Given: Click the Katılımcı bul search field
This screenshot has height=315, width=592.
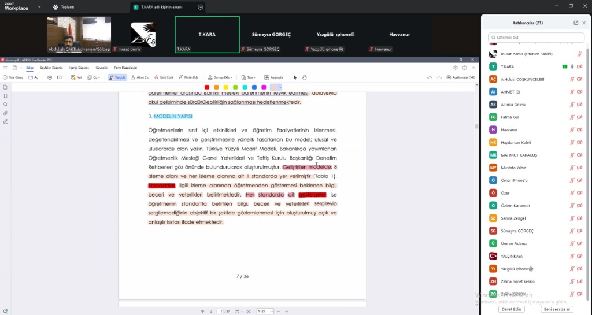Looking at the screenshot, I should tap(535, 38).
